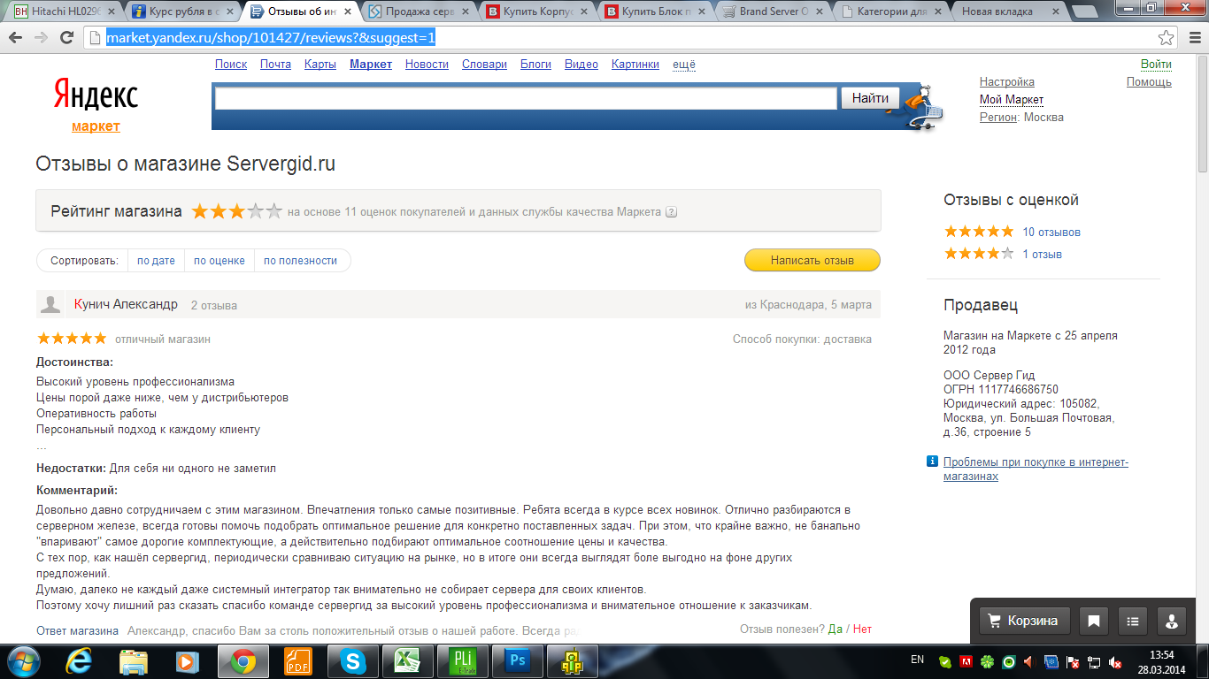This screenshot has height=679, width=1209.
Task: Open the green PLi application in taskbar
Action: click(x=462, y=661)
